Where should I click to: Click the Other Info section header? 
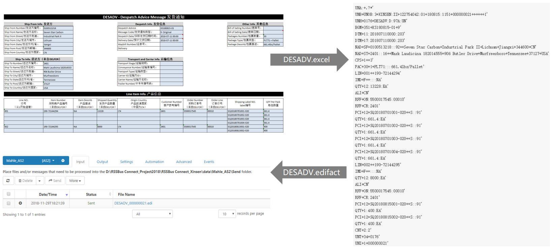point(255,24)
